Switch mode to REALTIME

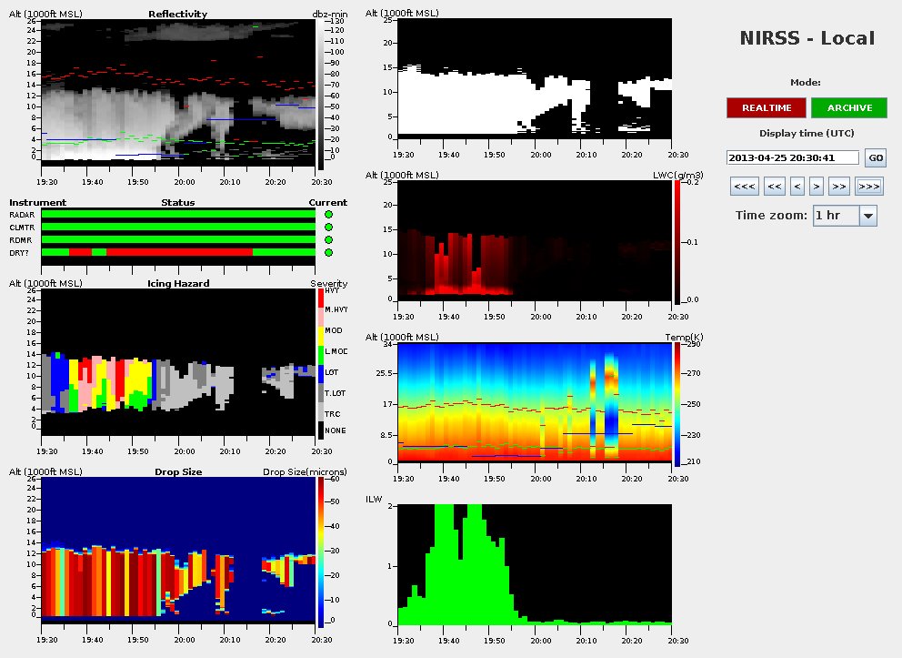766,107
